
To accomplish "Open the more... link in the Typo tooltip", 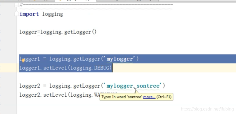I will tap(149, 97).
